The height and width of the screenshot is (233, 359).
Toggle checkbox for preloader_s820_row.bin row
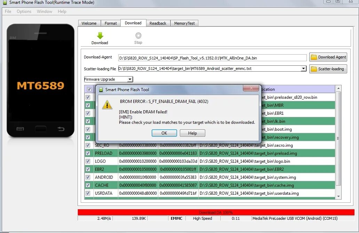[x=88, y=97]
